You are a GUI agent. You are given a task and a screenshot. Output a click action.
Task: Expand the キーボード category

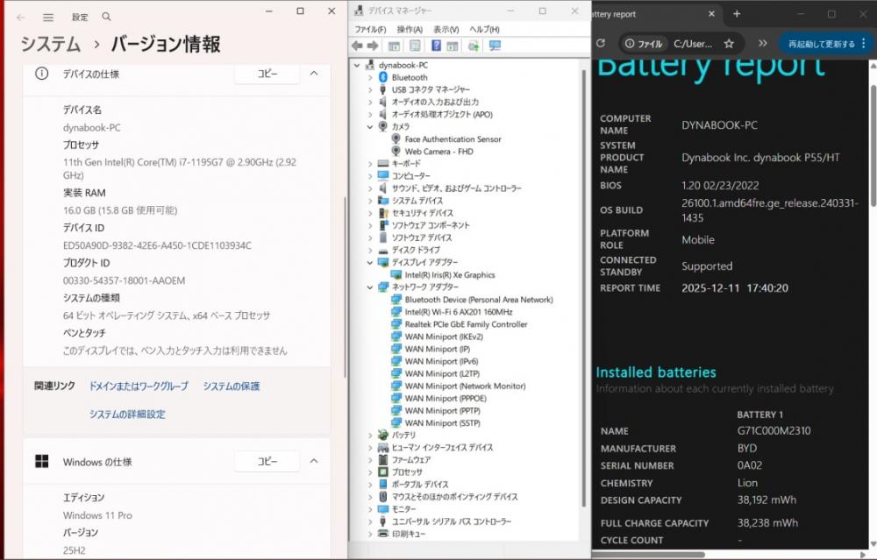point(370,164)
